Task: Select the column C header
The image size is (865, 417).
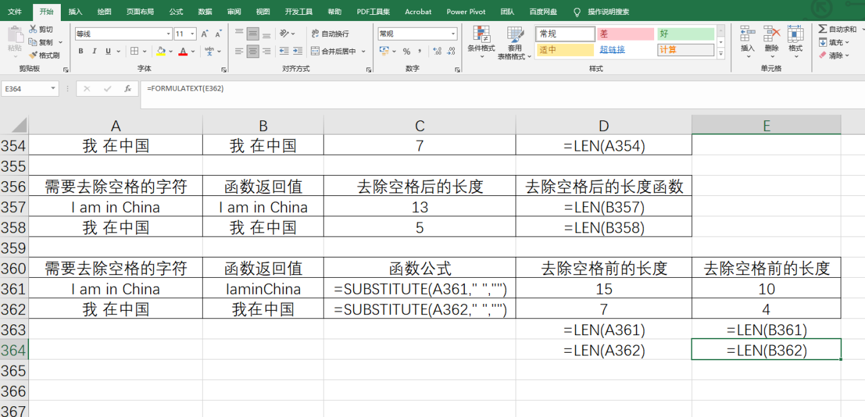Action: [x=420, y=125]
